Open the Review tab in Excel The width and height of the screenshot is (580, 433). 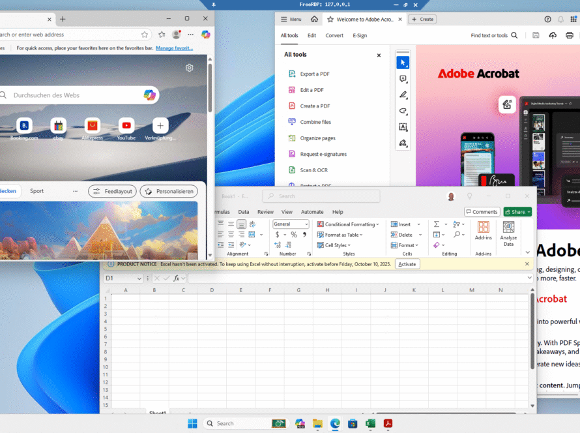click(x=265, y=212)
